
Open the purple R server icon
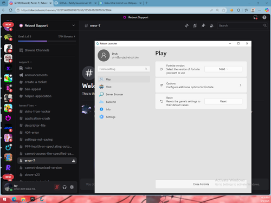(x=8, y=168)
